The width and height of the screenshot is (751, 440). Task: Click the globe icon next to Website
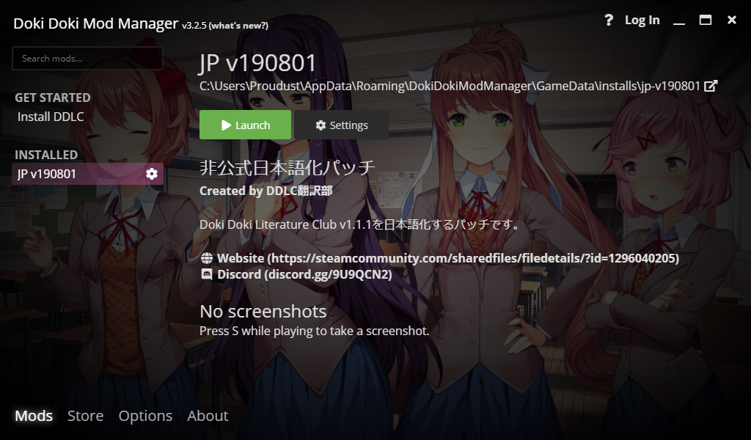(206, 259)
